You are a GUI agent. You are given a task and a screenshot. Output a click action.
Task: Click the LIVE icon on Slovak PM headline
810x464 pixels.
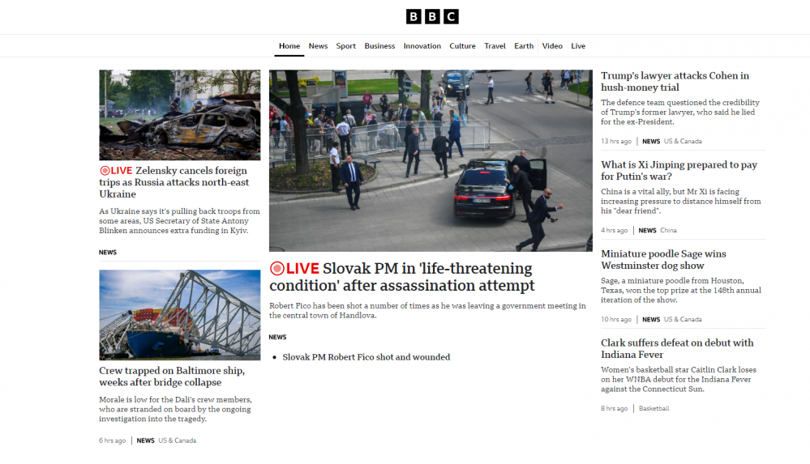[x=294, y=268]
